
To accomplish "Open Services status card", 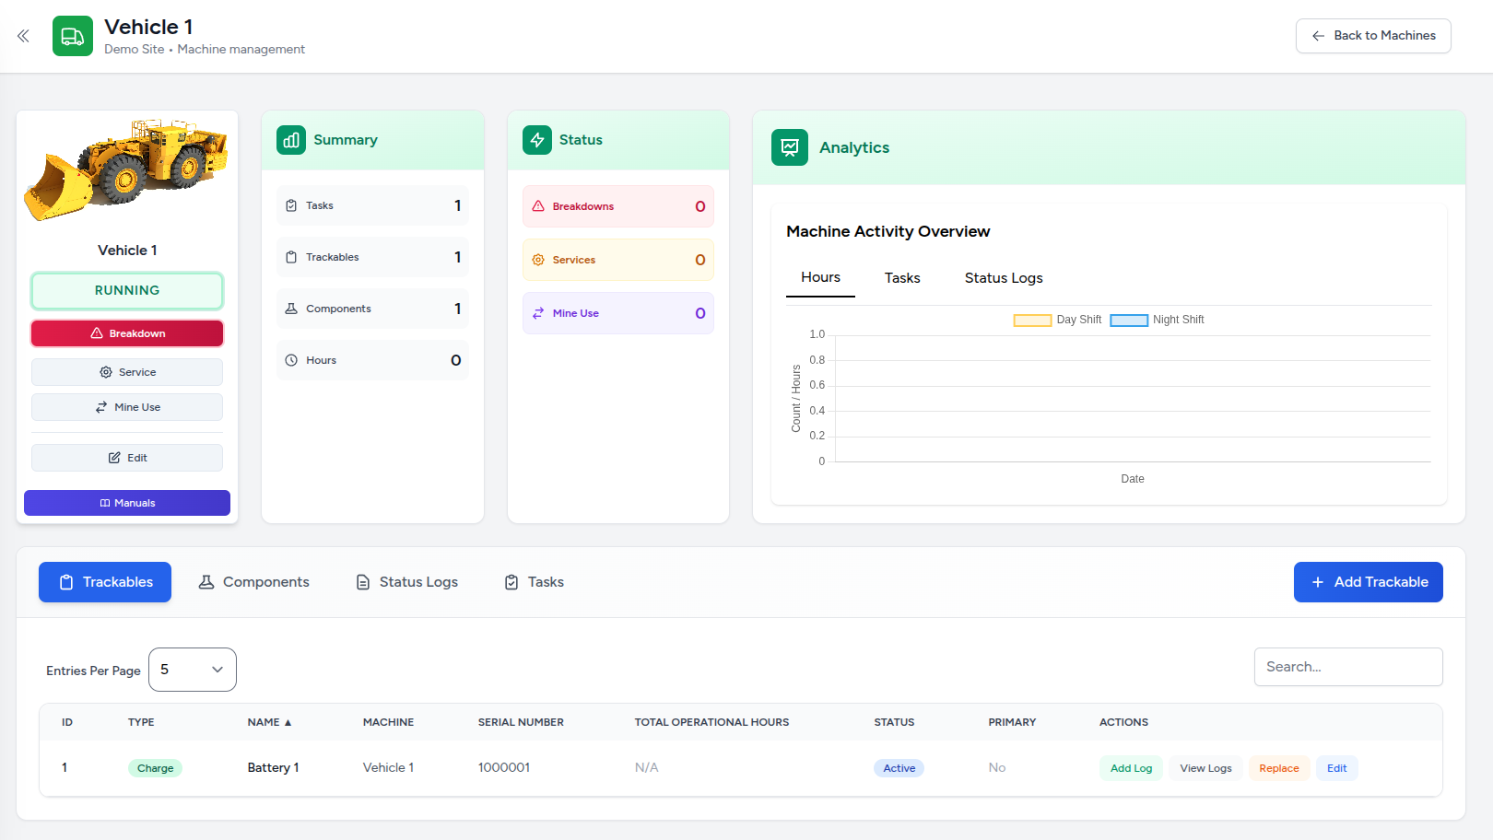I will coord(617,260).
